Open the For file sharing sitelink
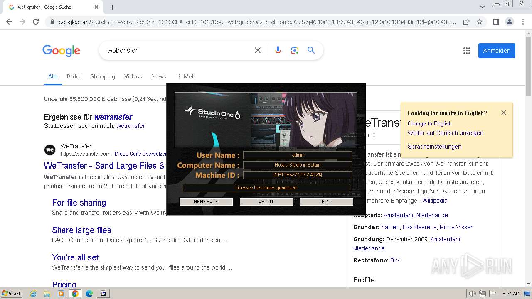This screenshot has width=532, height=299. 79,203
